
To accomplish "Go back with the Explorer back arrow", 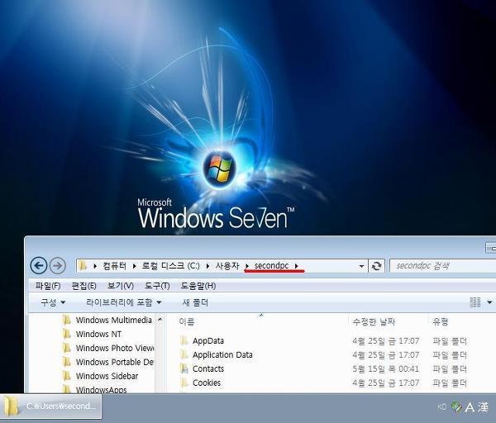I will coord(39,265).
